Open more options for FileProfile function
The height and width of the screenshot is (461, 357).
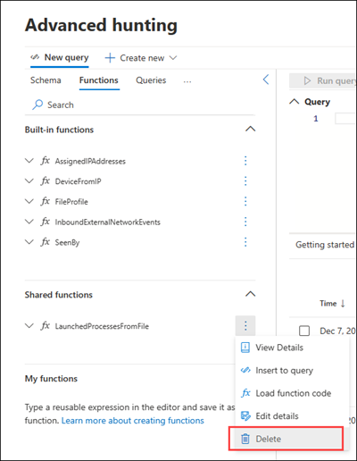point(245,201)
